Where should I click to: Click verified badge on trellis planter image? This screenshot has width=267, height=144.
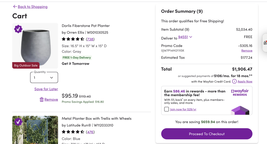[18, 122]
